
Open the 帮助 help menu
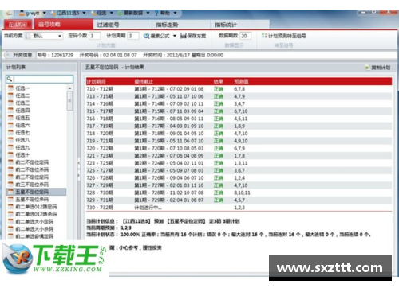pyautogui.click(x=165, y=13)
